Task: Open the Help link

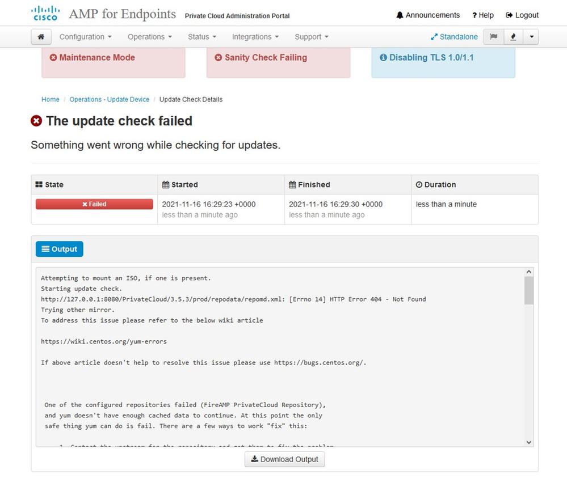Action: coord(483,15)
